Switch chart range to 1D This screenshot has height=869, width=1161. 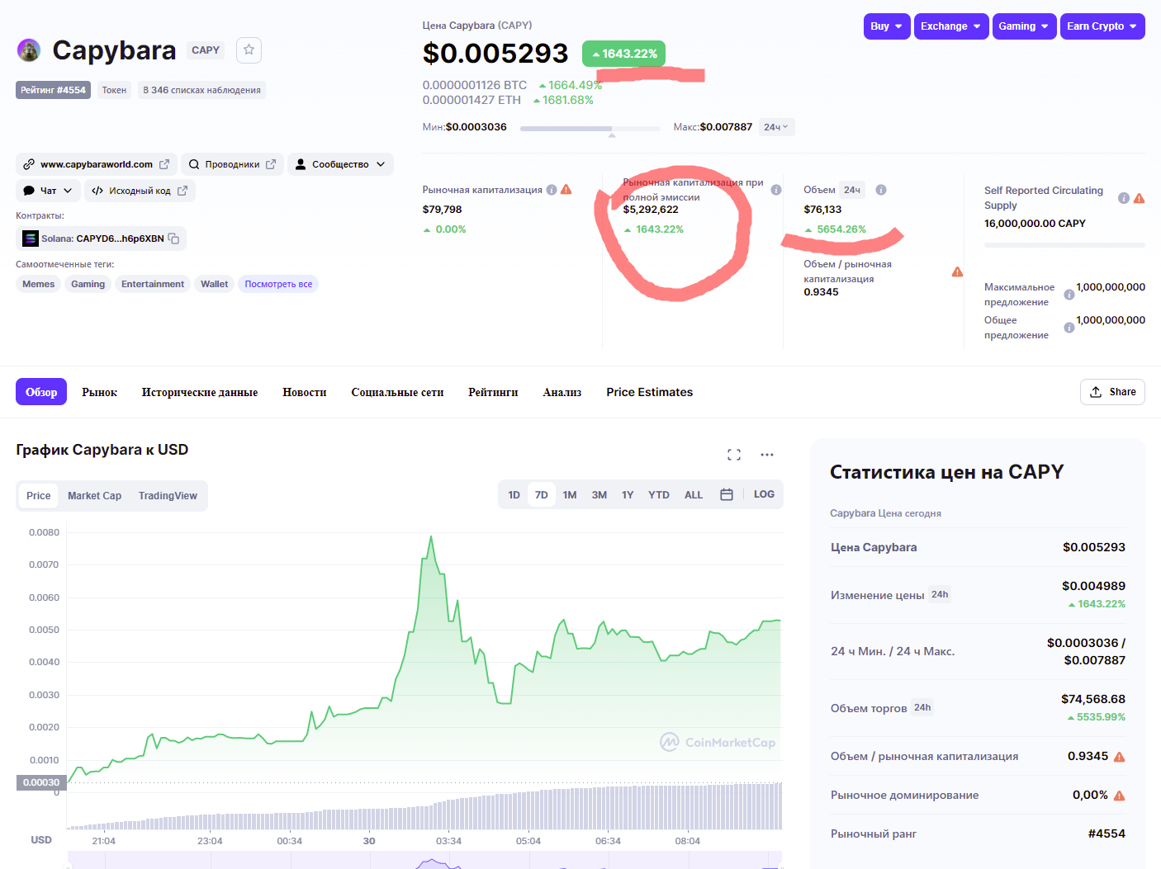coord(514,495)
